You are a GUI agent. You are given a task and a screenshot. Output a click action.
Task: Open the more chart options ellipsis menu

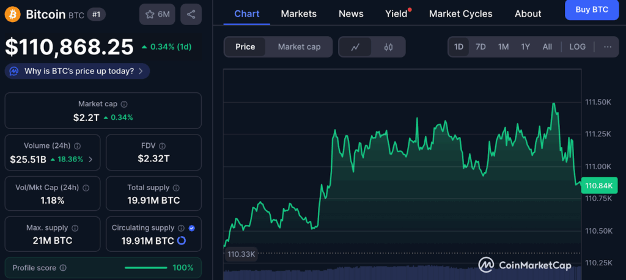pyautogui.click(x=607, y=47)
